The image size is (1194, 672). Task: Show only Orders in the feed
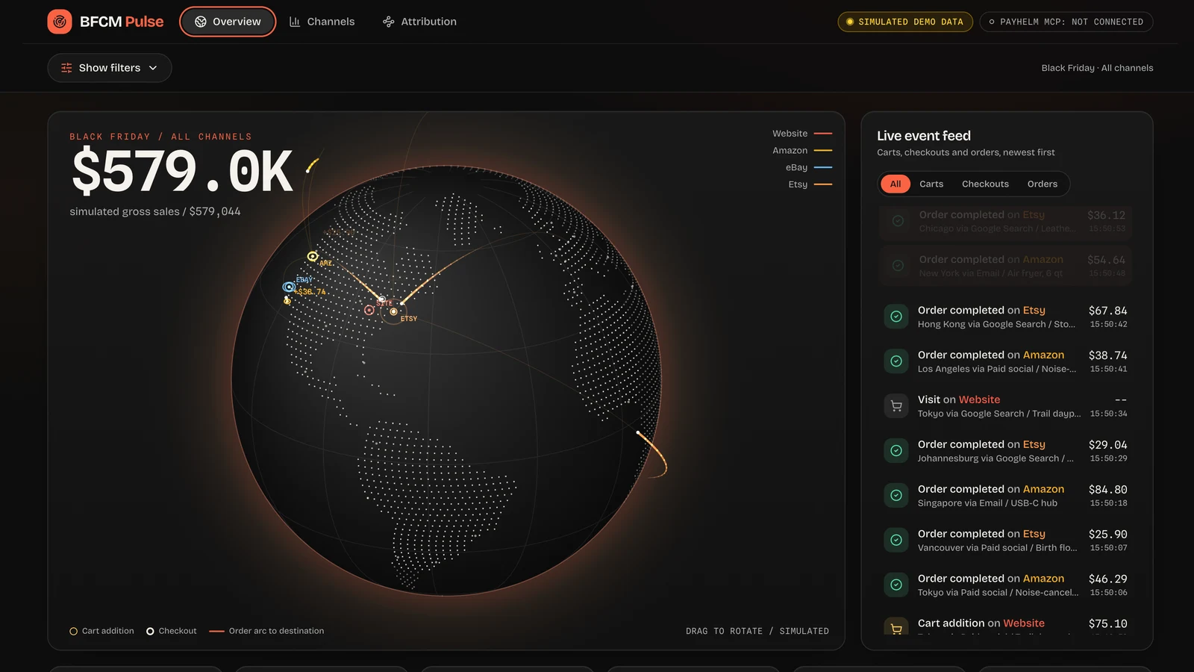(x=1043, y=184)
